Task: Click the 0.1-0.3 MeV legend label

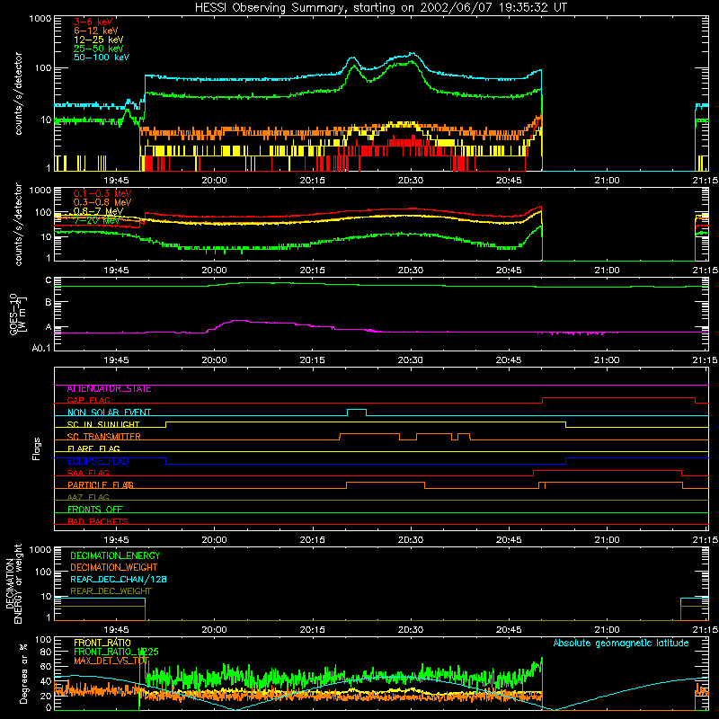Action: pos(102,193)
